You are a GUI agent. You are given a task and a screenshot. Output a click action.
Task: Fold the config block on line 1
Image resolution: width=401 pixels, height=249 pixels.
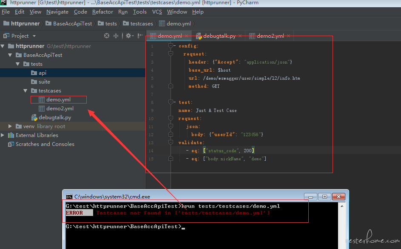(x=171, y=46)
